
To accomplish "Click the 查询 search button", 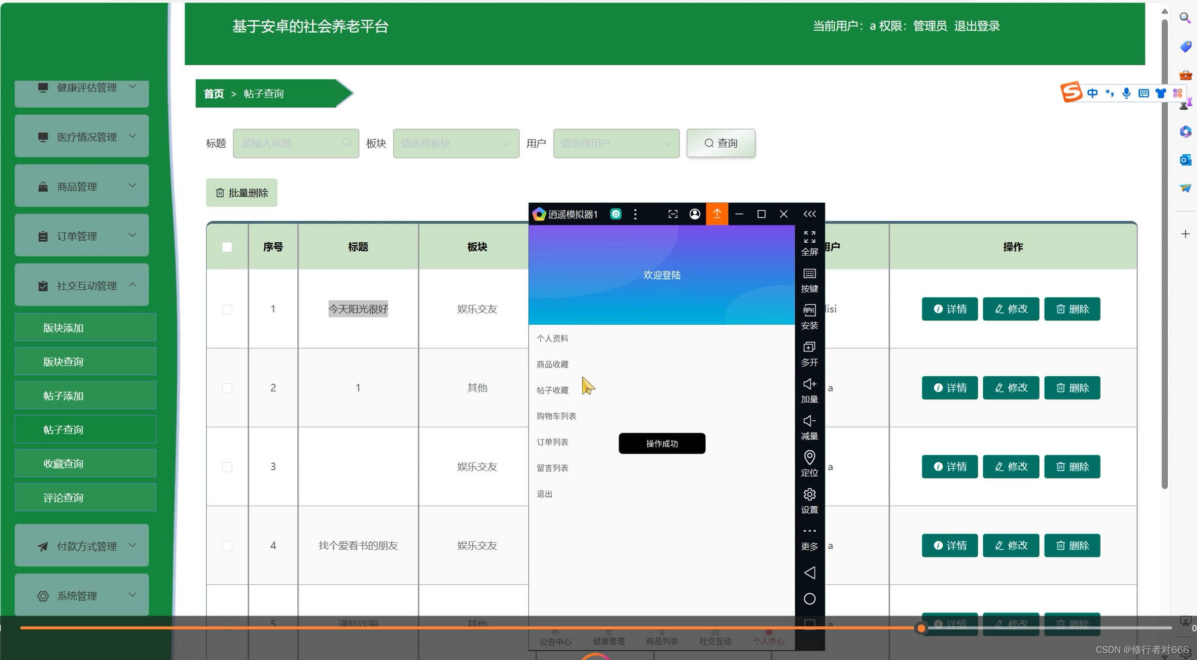I will (x=720, y=143).
